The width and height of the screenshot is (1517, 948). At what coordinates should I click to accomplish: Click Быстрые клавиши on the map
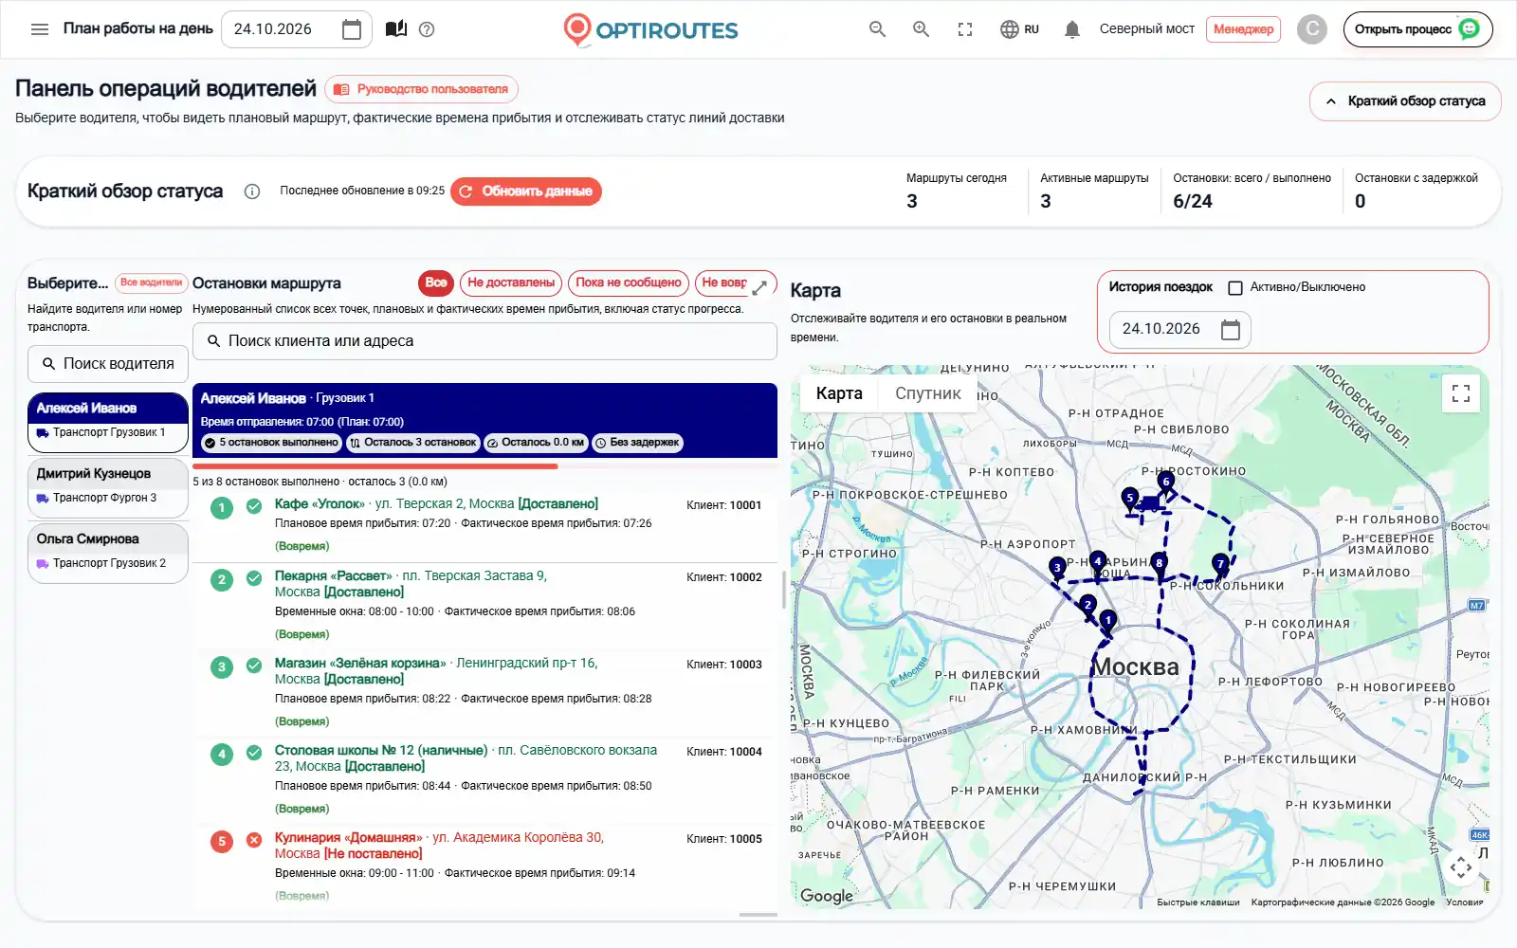(1197, 902)
